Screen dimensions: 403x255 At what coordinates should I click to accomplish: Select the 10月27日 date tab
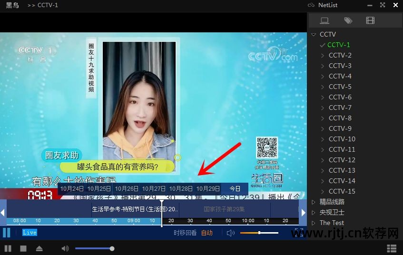[x=154, y=189]
